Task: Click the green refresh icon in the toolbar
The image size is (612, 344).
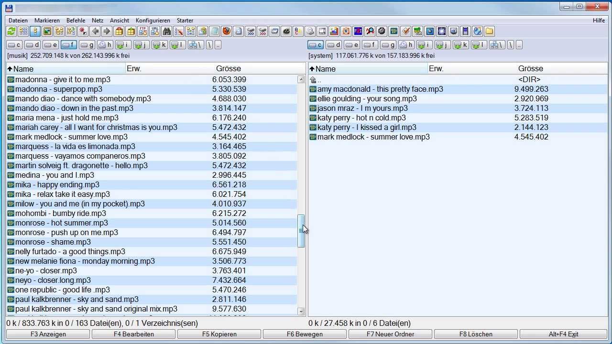Action: click(x=11, y=31)
